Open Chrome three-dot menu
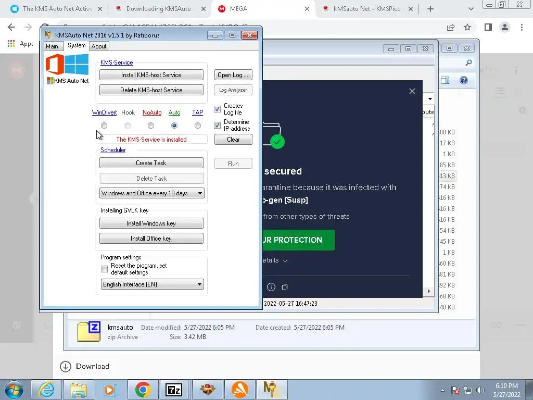This screenshot has height=400, width=533. click(522, 27)
